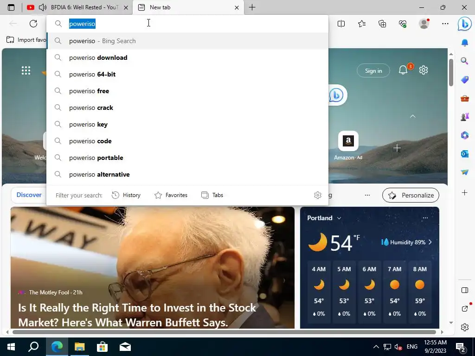Open the sidebar Microsoft 365 icon
Image resolution: width=475 pixels, height=356 pixels.
[x=465, y=135]
